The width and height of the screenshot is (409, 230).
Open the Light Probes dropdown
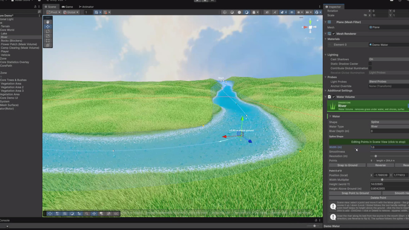pos(389,82)
